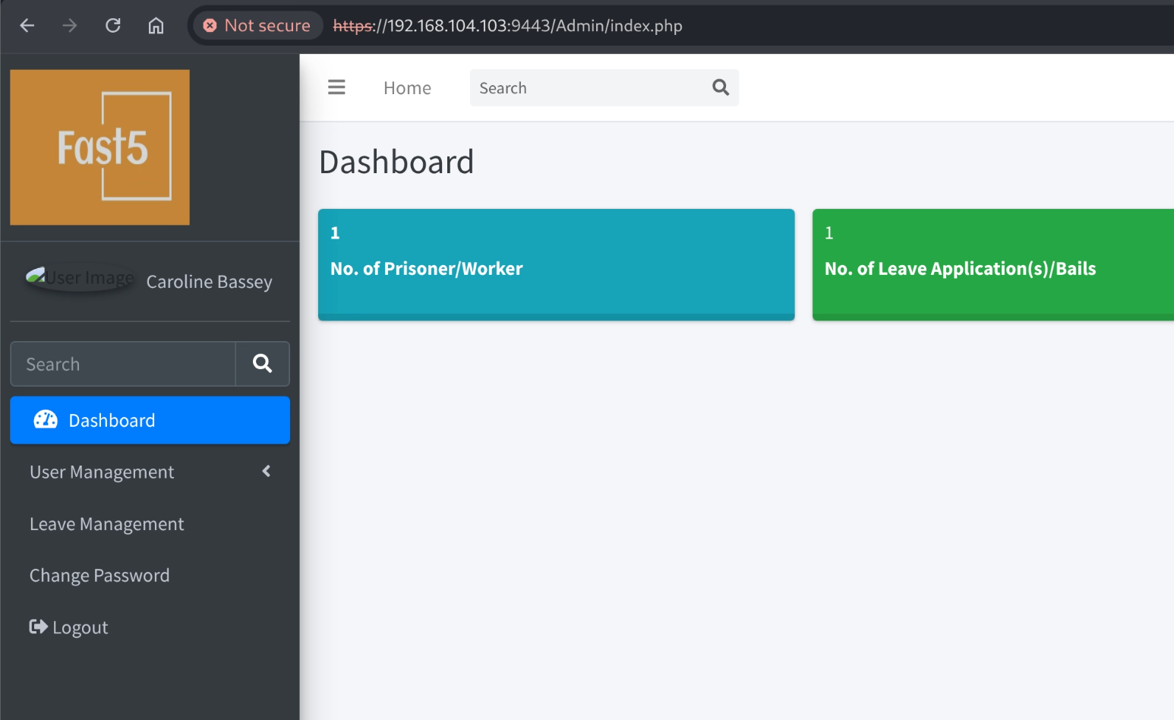Click the user profile image
1174x720 pixels.
(79, 278)
